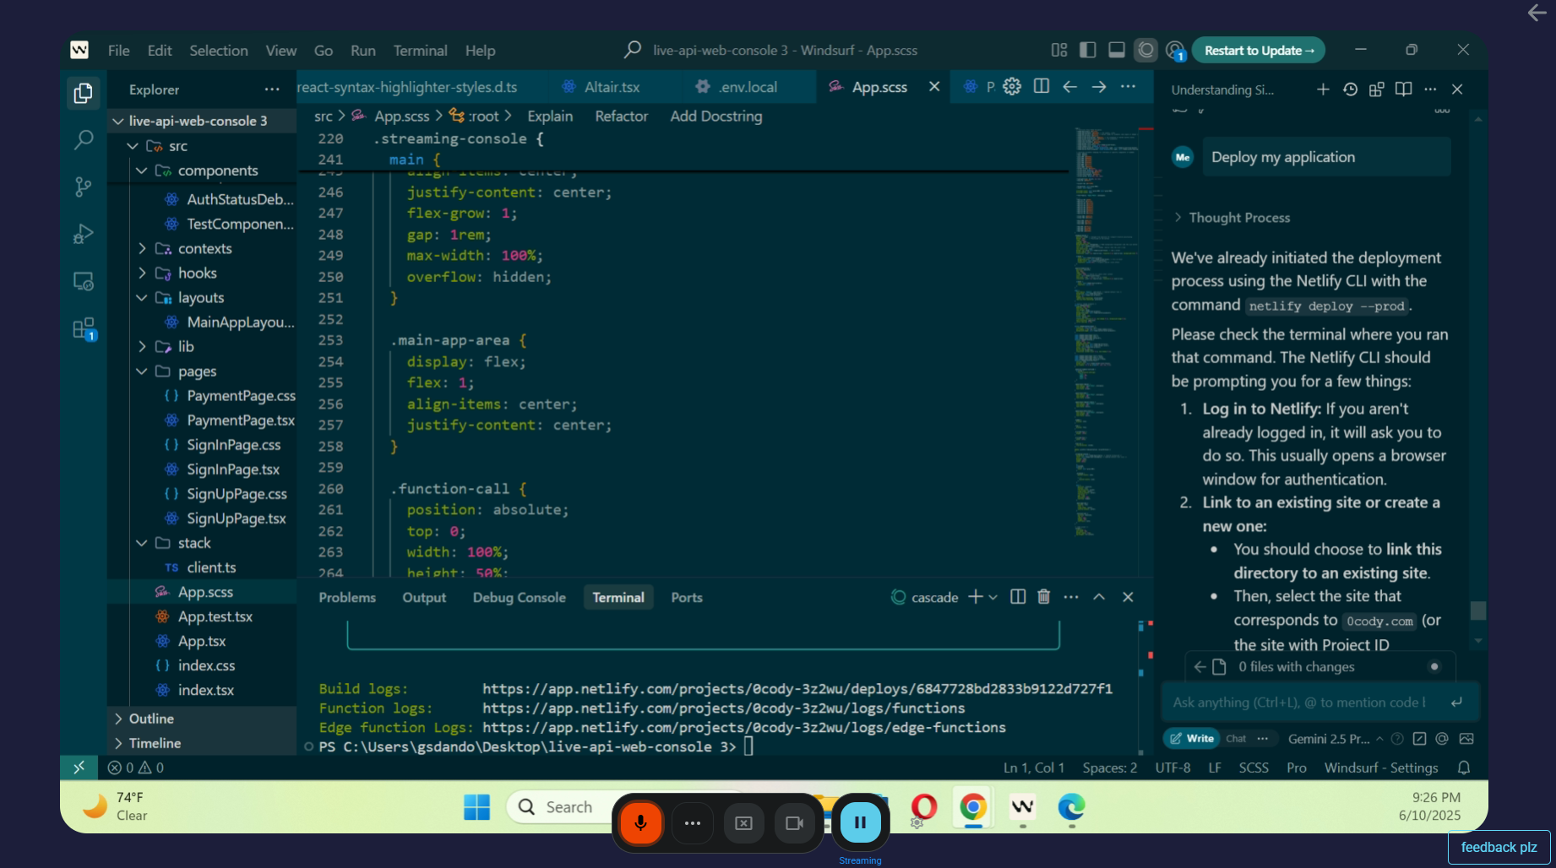Screen dimensions: 1556x868
Task: Open Cascade conversation history clock icon
Action: pos(1350,89)
